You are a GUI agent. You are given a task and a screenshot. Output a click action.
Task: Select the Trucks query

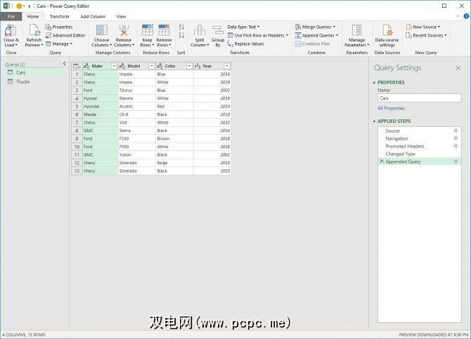pyautogui.click(x=35, y=81)
